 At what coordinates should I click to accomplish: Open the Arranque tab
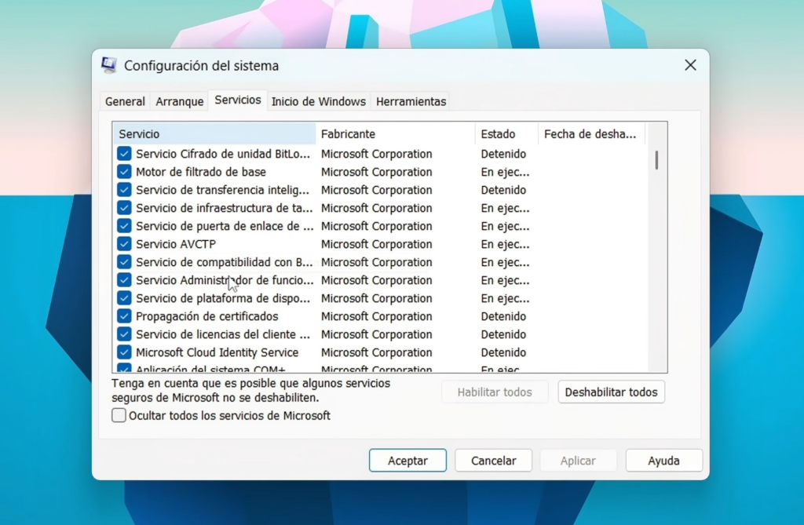click(x=179, y=101)
